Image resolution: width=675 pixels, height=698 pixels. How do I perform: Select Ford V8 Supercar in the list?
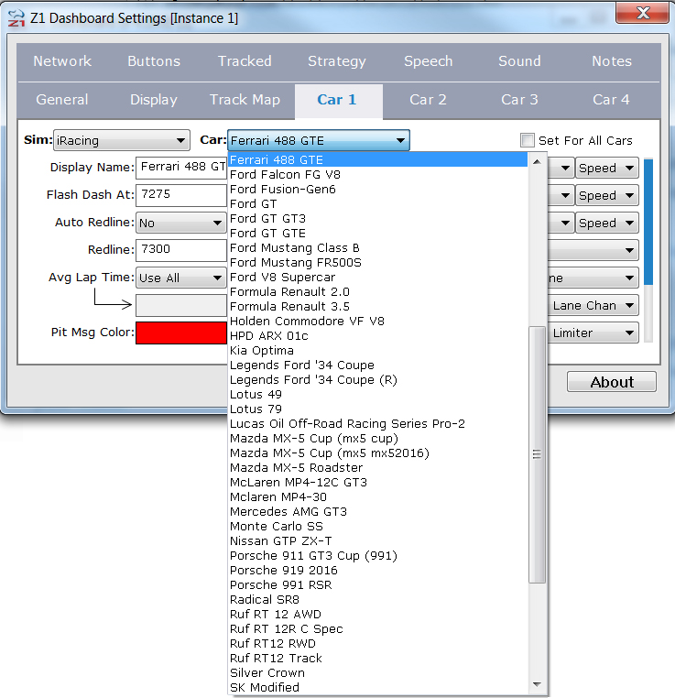point(377,278)
